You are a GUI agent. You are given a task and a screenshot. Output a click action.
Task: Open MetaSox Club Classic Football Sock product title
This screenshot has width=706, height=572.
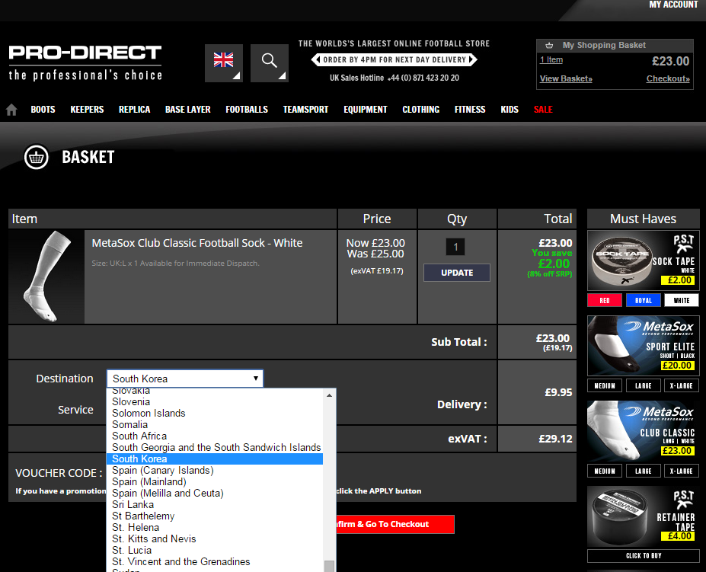pos(197,243)
